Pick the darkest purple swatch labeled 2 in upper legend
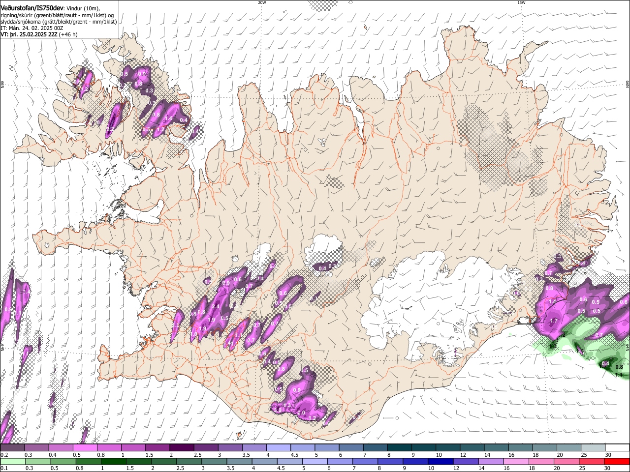Viewport: 630px width, 472px height. pyautogui.click(x=182, y=448)
